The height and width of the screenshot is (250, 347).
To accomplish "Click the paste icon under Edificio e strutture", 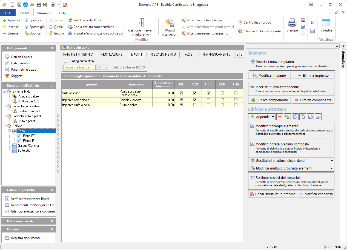I will pos(303,117).
